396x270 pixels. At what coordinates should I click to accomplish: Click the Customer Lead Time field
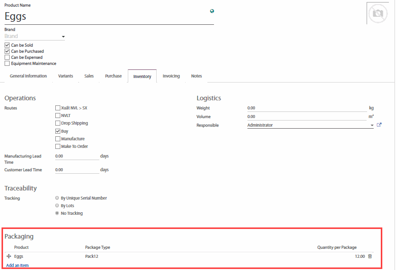[x=77, y=170]
